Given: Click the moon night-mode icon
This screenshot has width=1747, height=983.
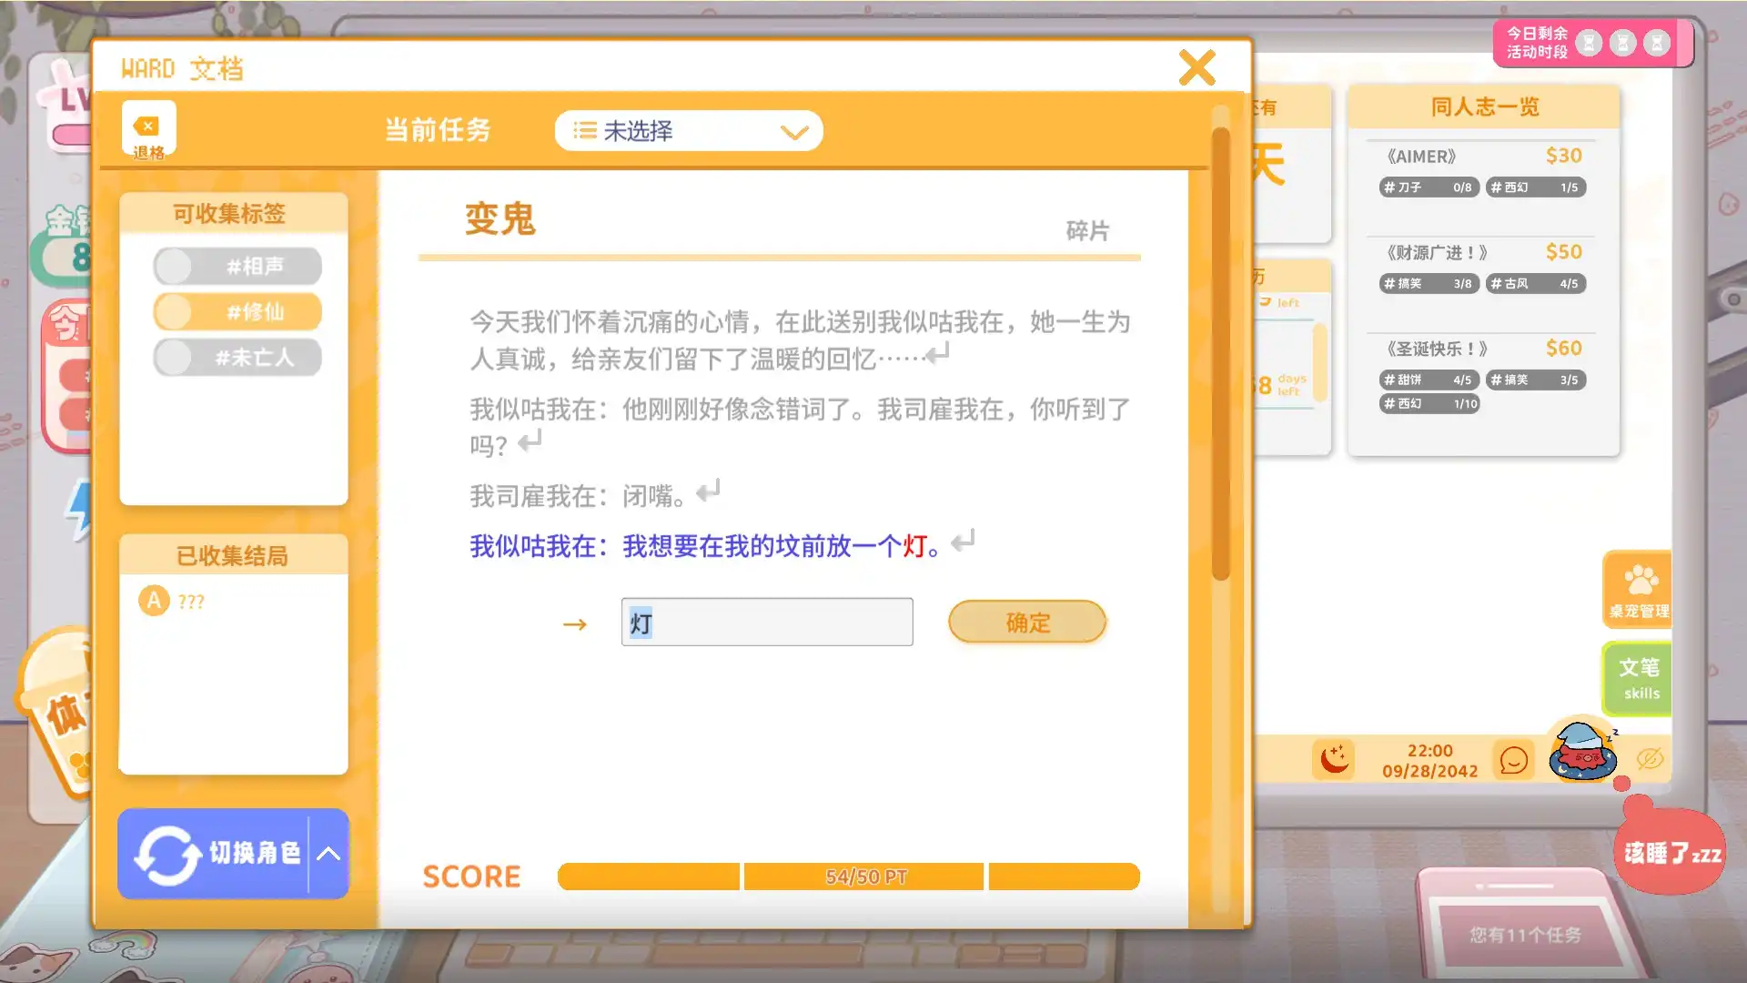Looking at the screenshot, I should coord(1334,759).
